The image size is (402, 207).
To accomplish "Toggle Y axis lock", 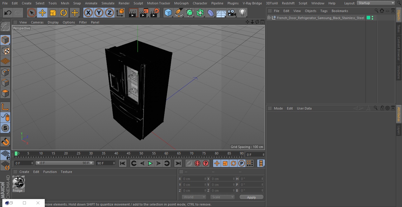I will click(99, 13).
